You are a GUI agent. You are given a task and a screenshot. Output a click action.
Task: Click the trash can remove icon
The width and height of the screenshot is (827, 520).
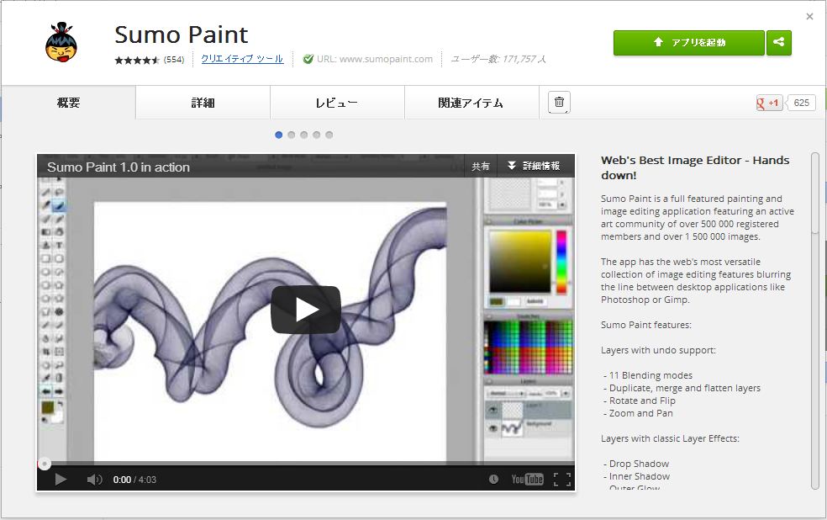point(559,103)
